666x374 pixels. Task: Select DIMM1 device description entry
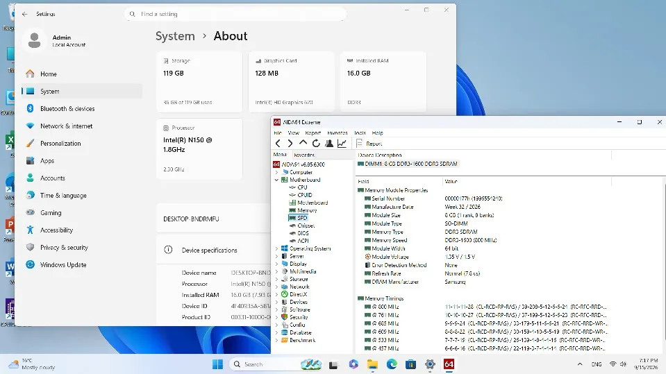[408, 164]
